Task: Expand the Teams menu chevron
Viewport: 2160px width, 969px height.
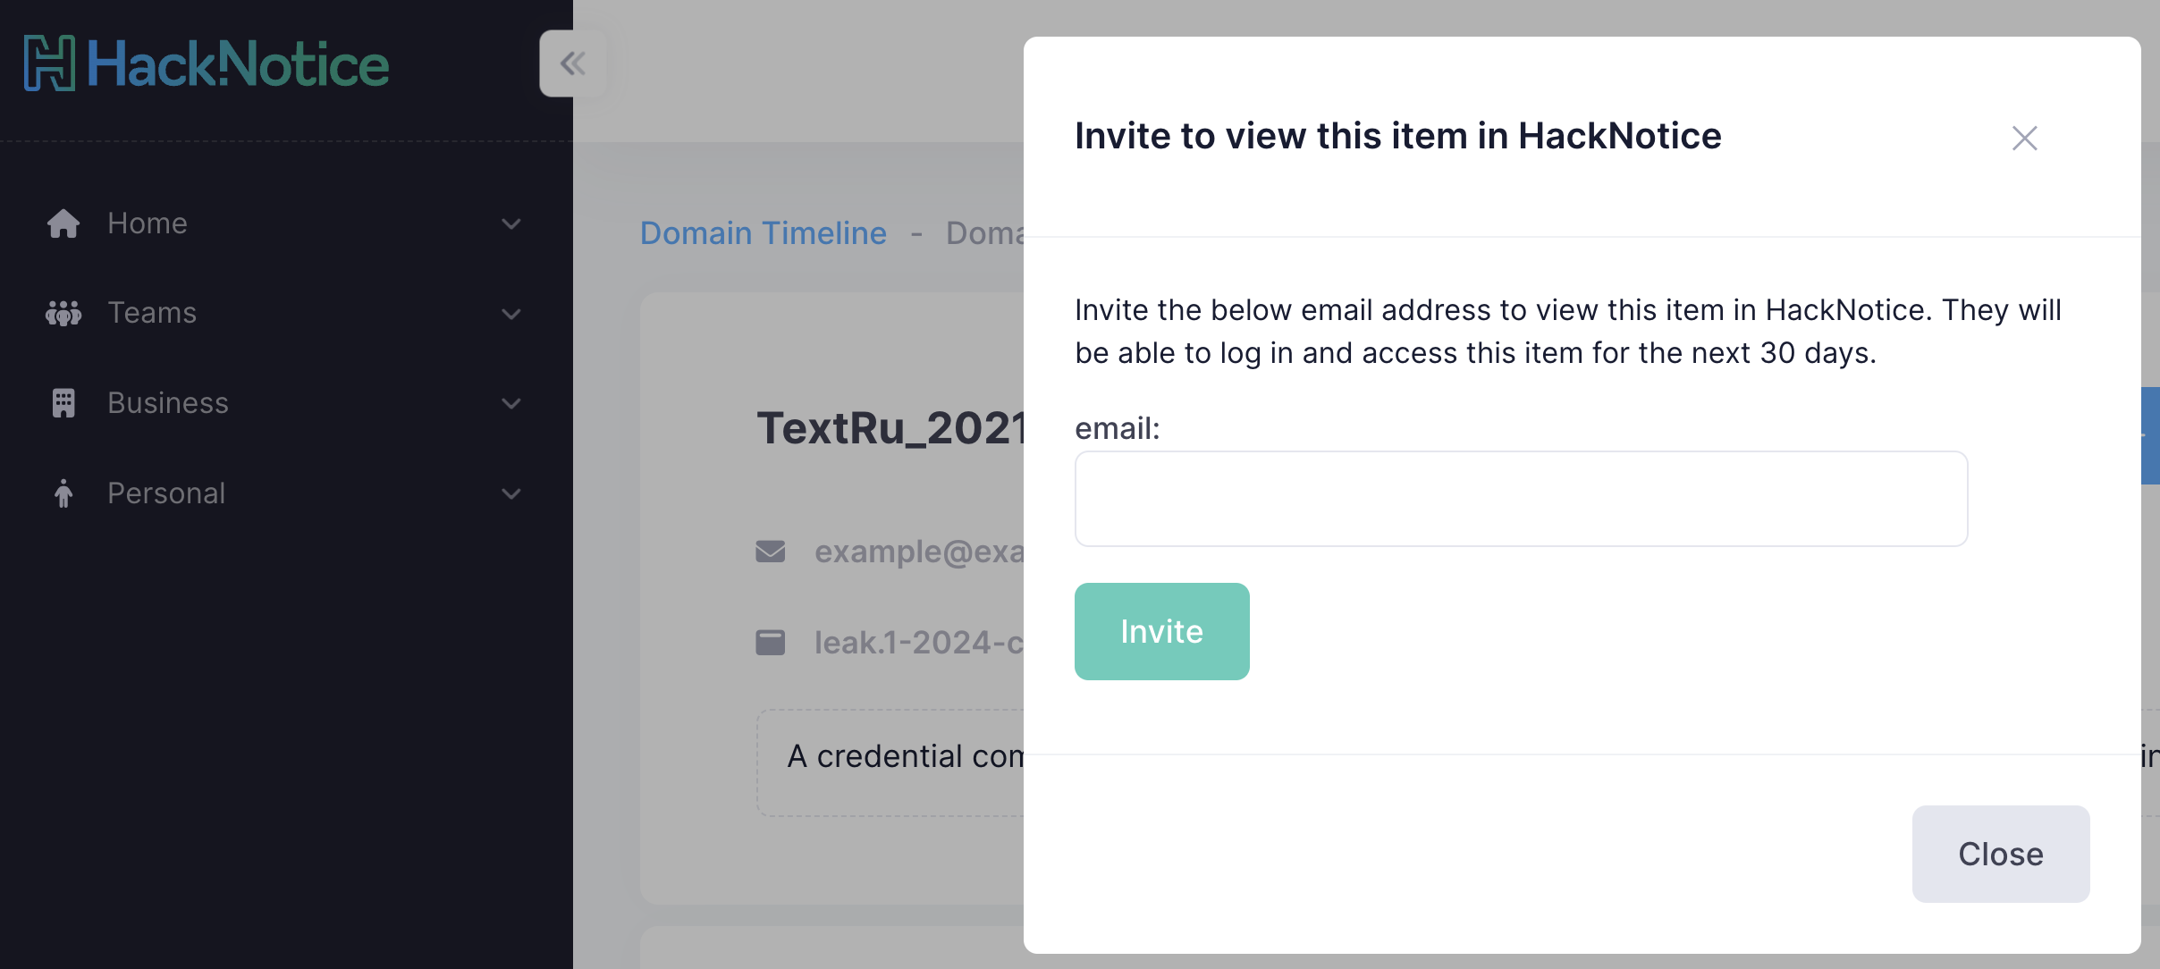Action: coord(511,314)
